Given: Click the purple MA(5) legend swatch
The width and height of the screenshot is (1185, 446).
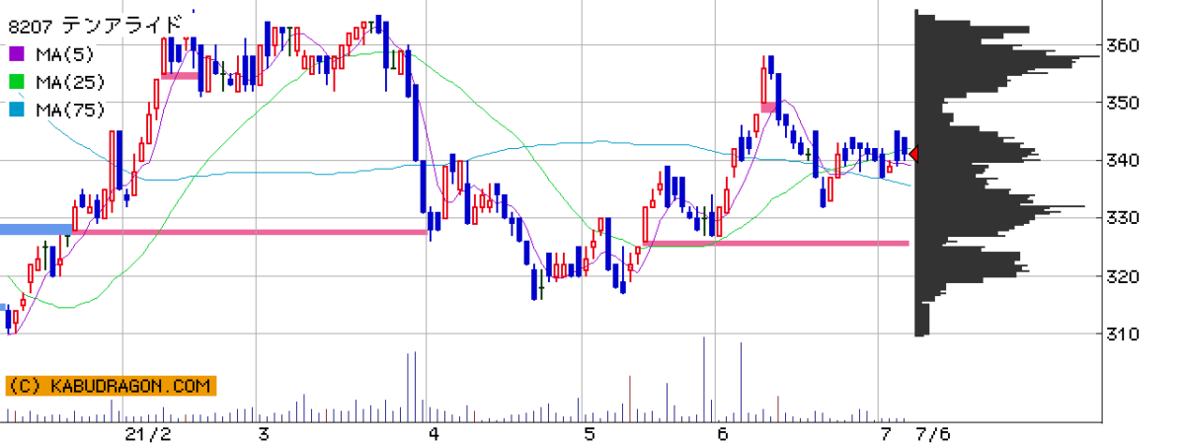Looking at the screenshot, I should click(19, 54).
